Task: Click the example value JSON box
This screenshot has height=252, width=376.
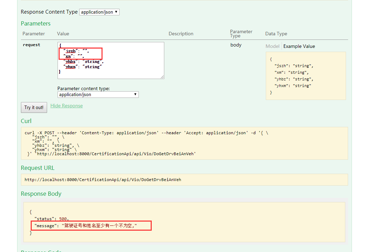Action: (306, 76)
